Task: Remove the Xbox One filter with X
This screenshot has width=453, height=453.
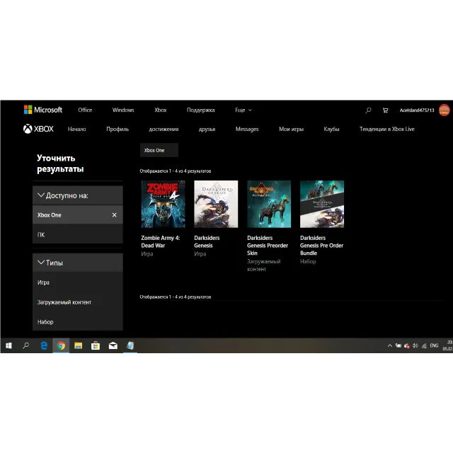Action: click(115, 215)
